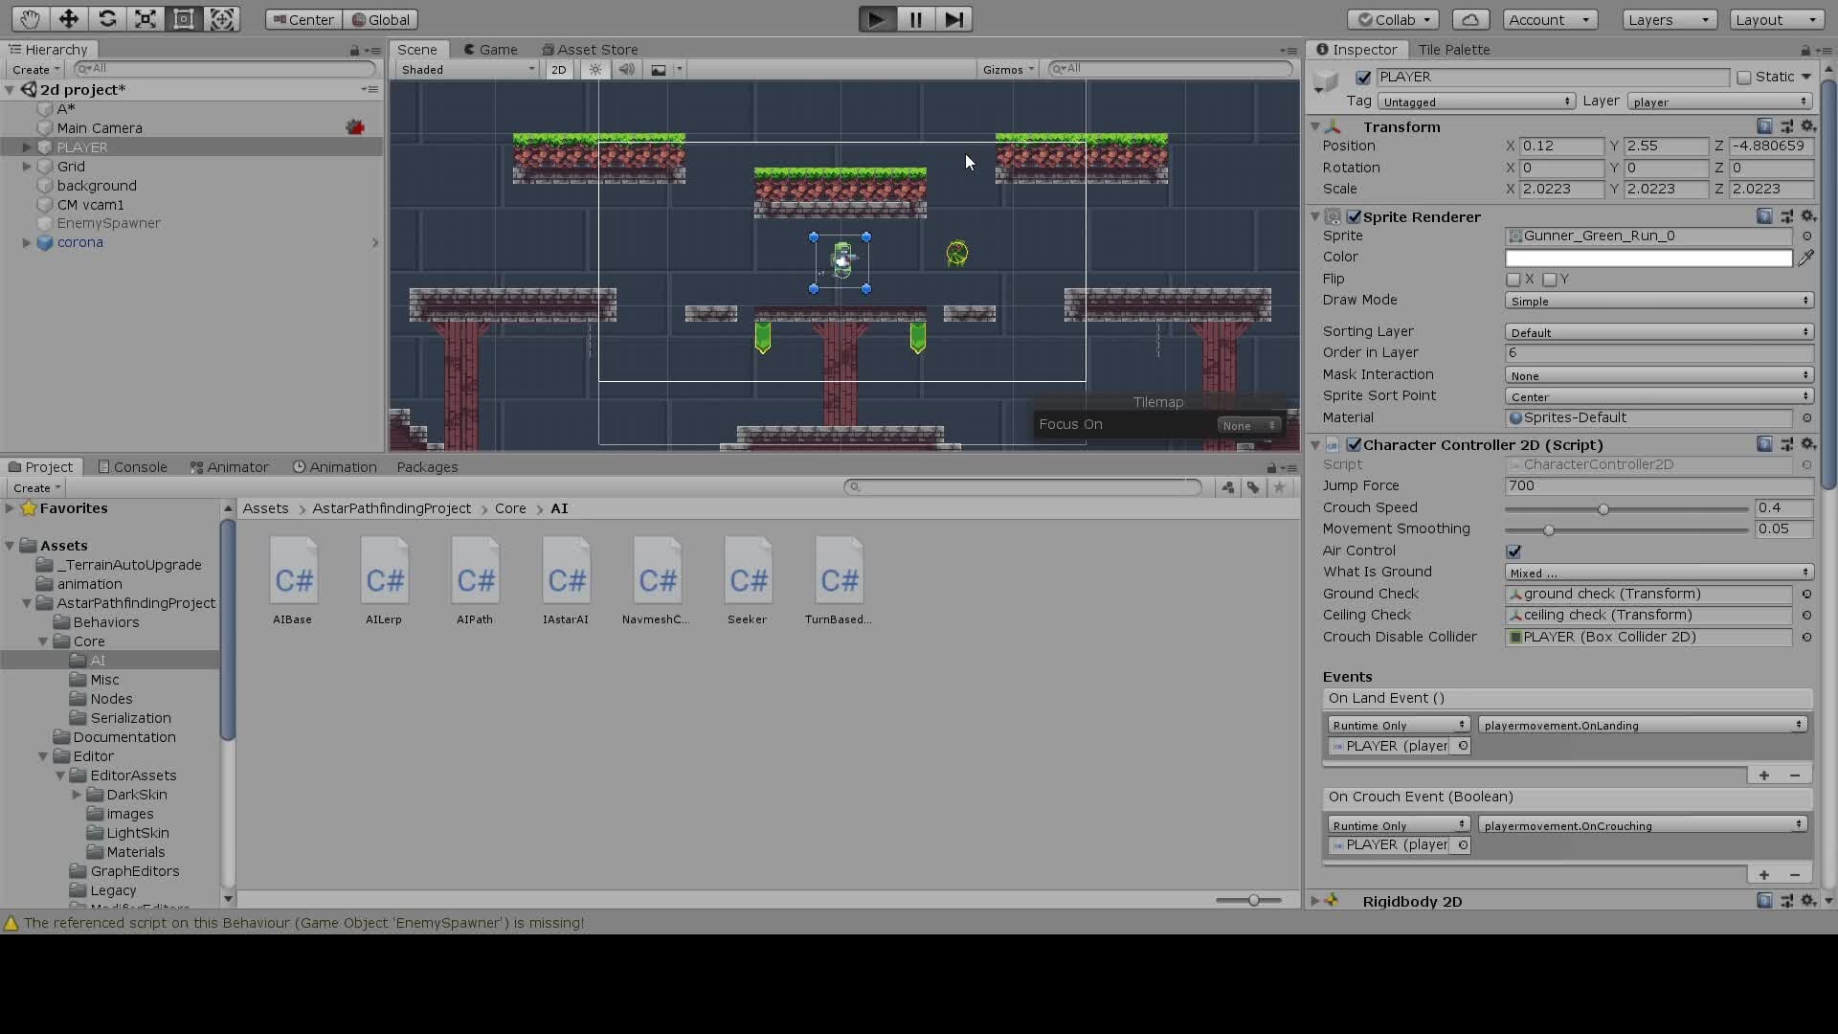Open Sprite Renderer settings gear icon

[x=1809, y=216]
